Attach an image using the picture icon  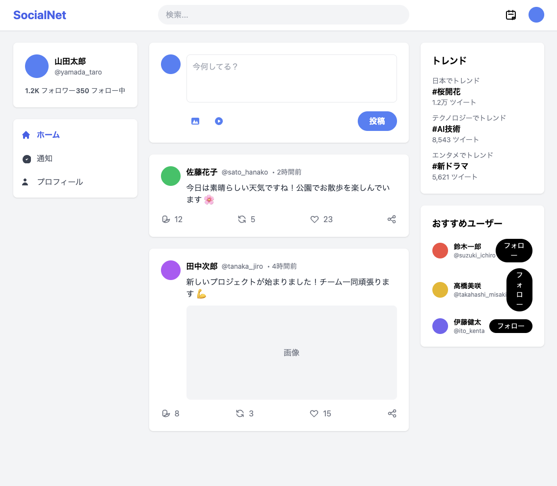[x=195, y=121]
